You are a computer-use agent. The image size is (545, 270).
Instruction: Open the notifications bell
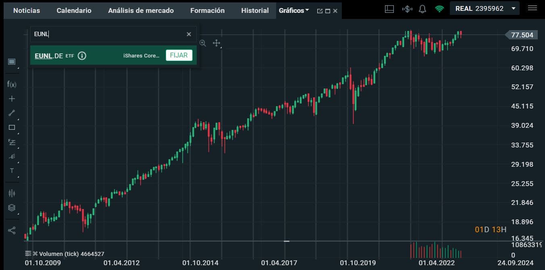pyautogui.click(x=422, y=9)
